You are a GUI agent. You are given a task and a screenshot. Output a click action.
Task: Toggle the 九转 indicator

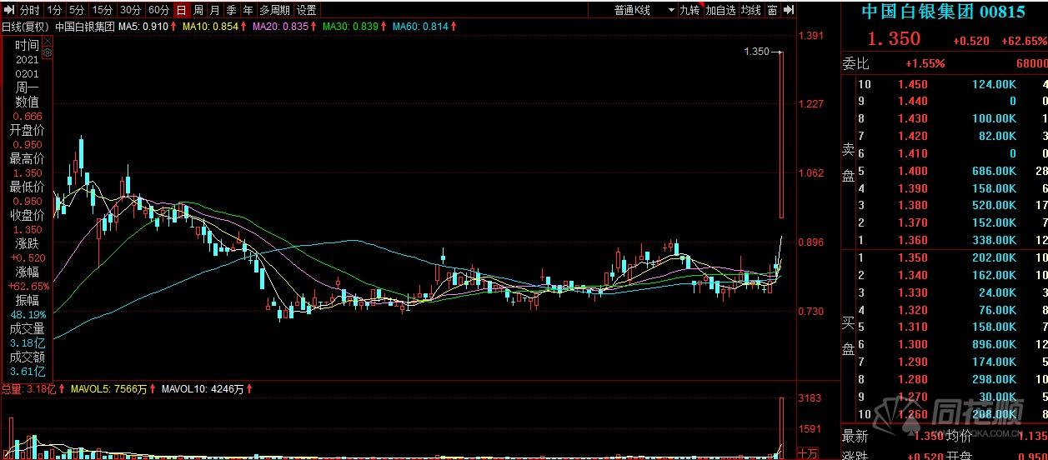click(689, 10)
